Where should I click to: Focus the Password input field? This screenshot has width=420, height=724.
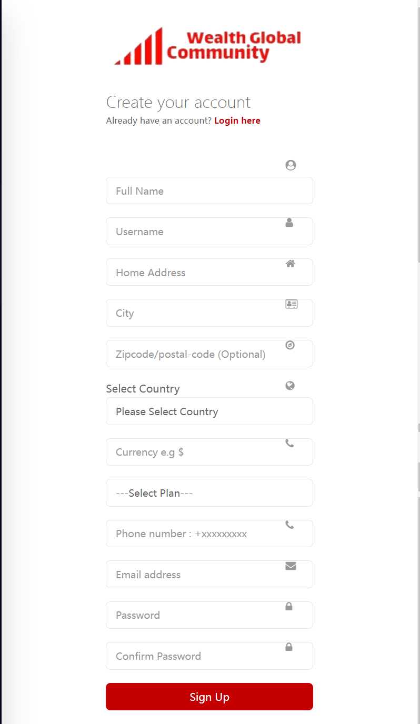tap(209, 615)
